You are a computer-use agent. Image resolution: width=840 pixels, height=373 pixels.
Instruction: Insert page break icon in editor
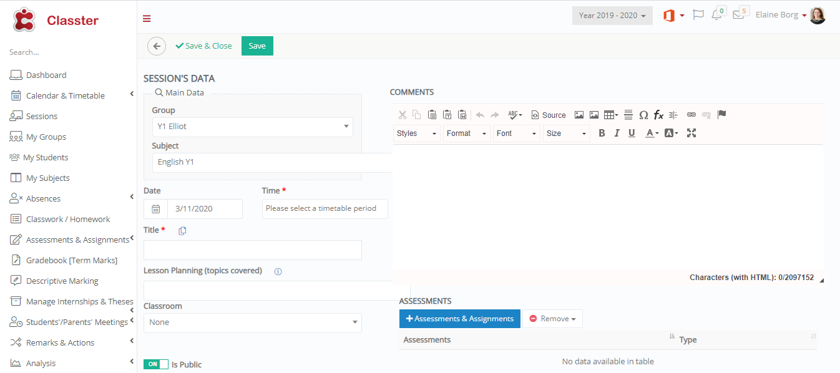(x=673, y=115)
